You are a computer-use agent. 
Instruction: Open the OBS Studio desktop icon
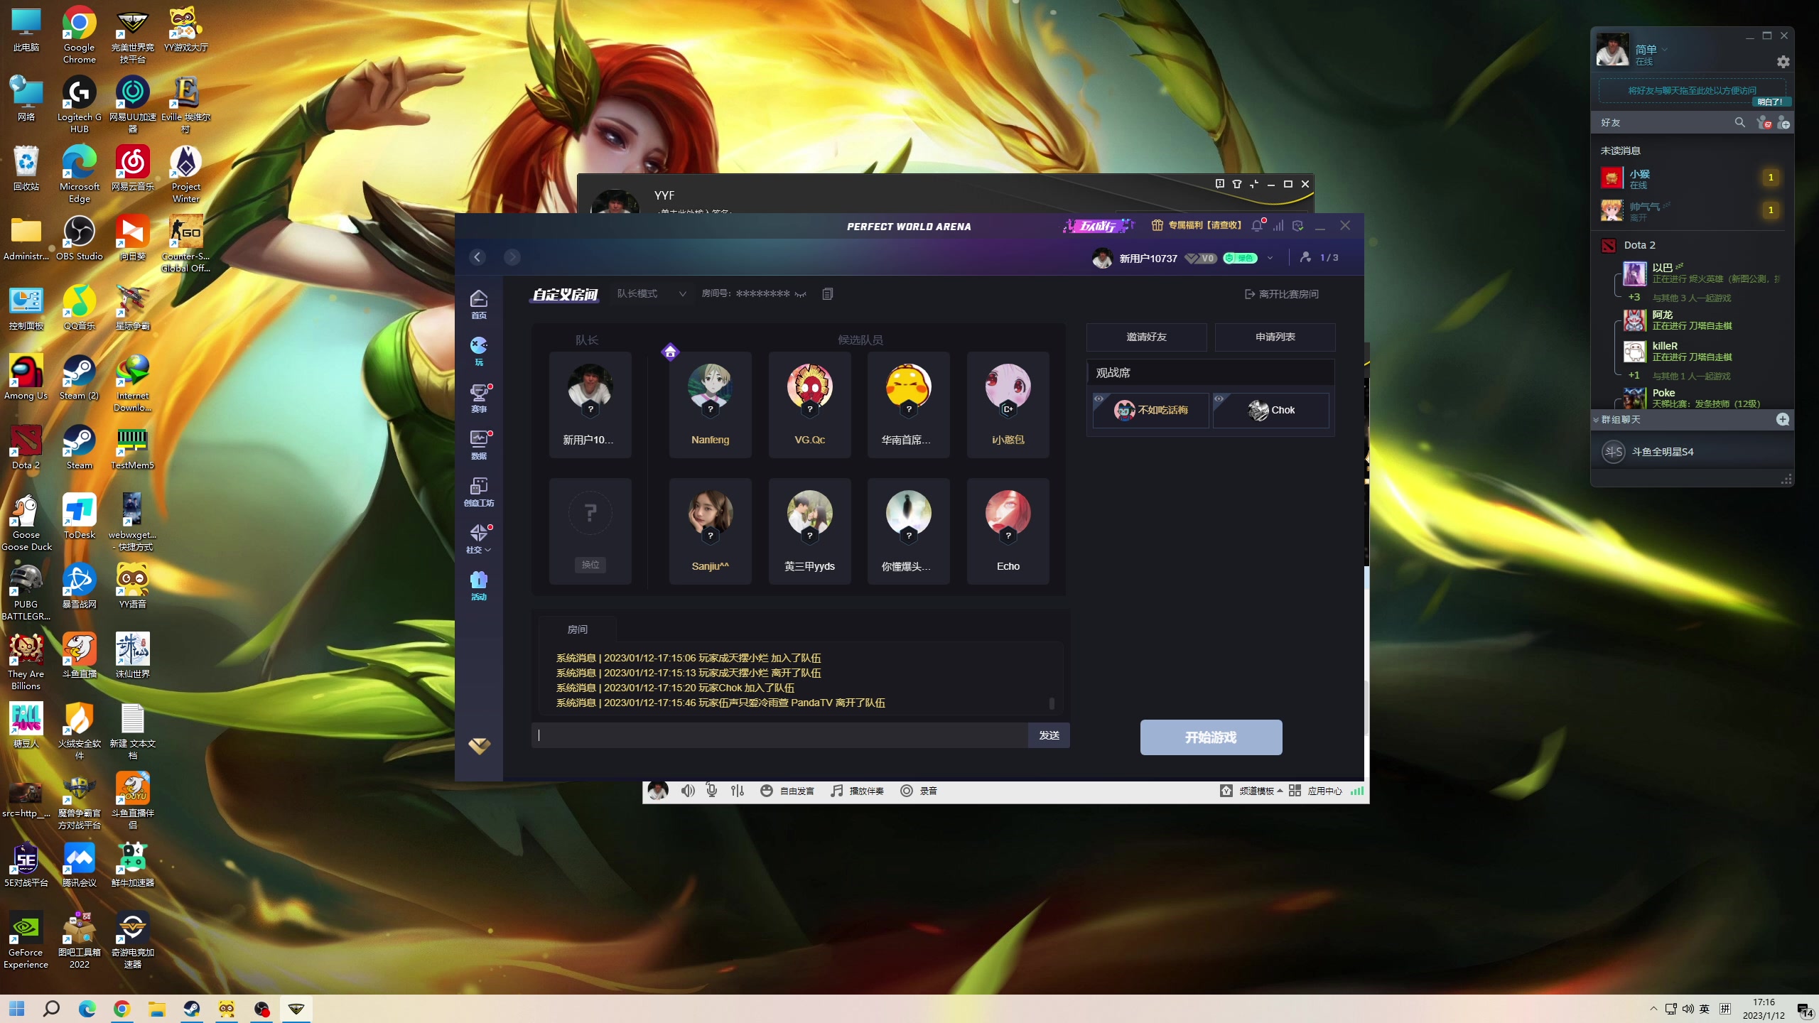click(80, 238)
